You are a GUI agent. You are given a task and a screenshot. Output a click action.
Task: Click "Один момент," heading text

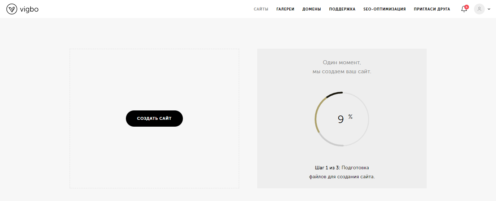(x=342, y=62)
